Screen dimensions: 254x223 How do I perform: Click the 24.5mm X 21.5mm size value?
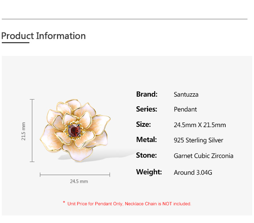(x=200, y=125)
